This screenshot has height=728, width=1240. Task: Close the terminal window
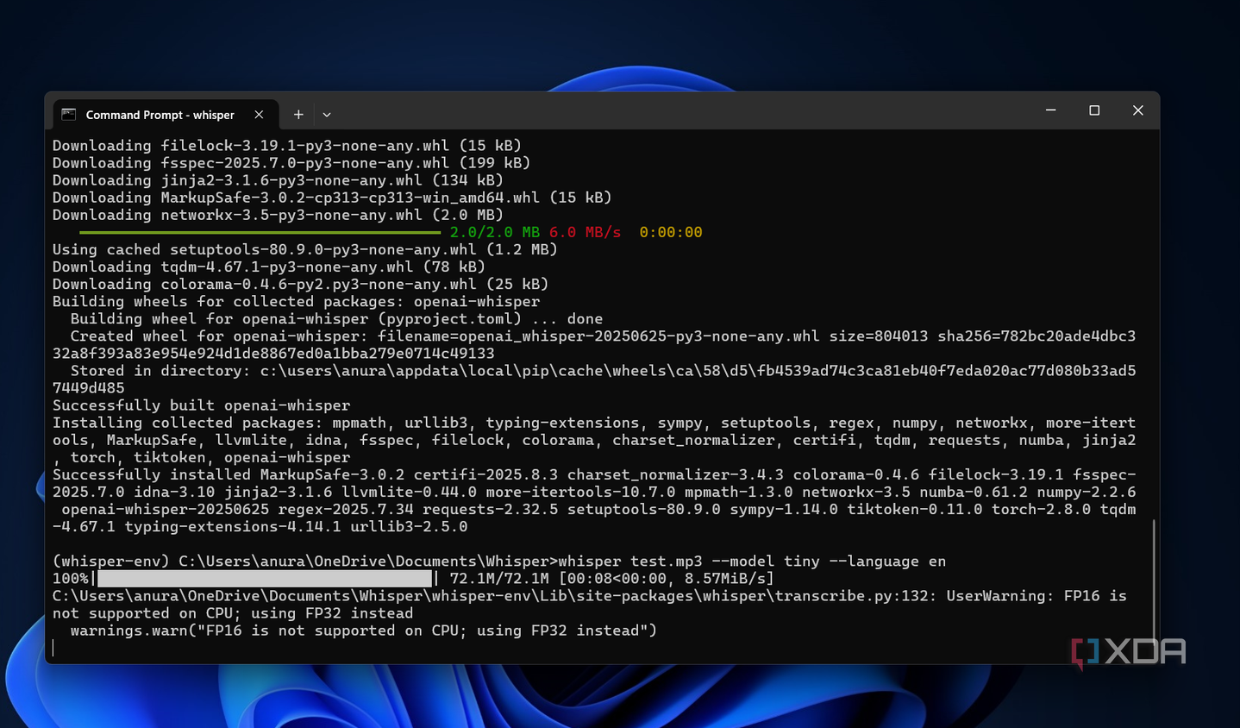(x=1138, y=110)
